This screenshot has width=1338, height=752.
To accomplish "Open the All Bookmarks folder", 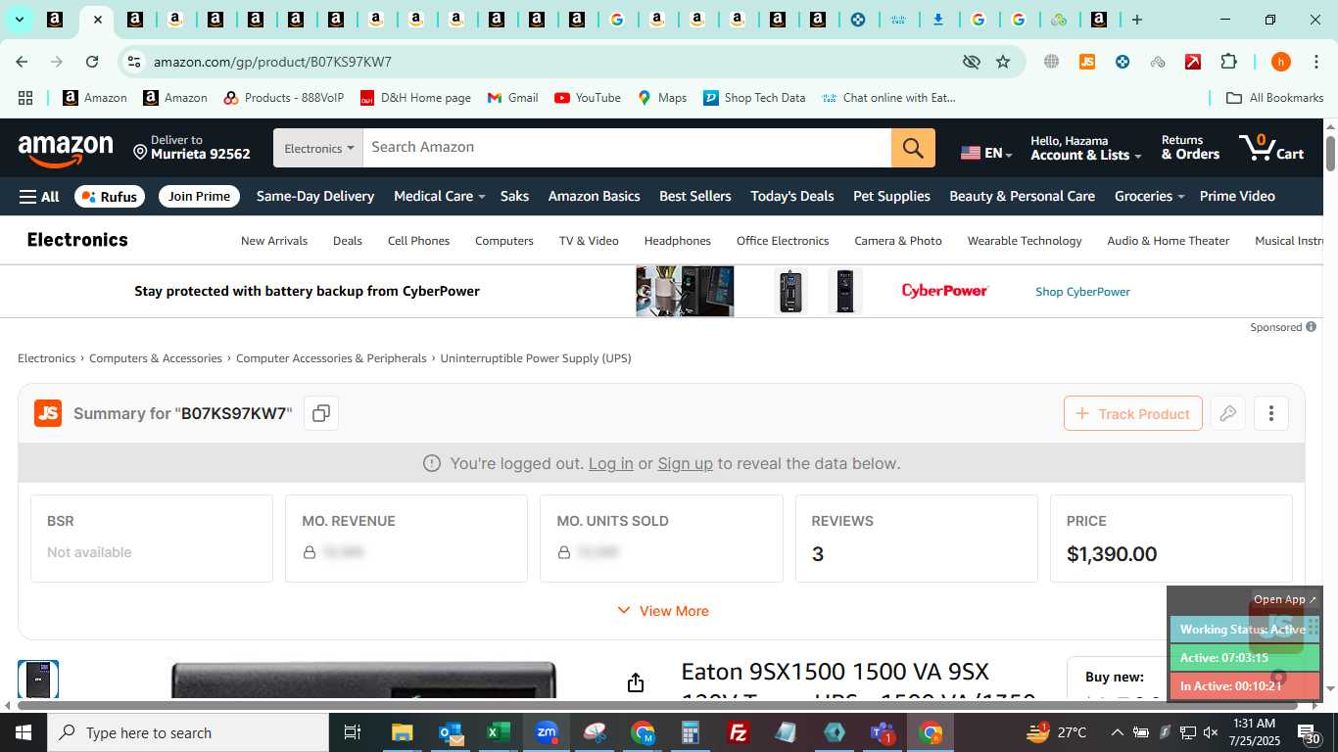I will 1275,98.
